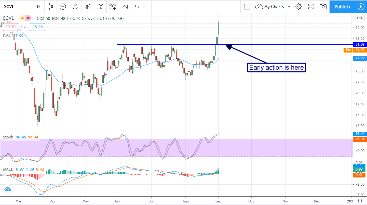Click the Publish button
The image size is (367, 205).
(x=342, y=7)
